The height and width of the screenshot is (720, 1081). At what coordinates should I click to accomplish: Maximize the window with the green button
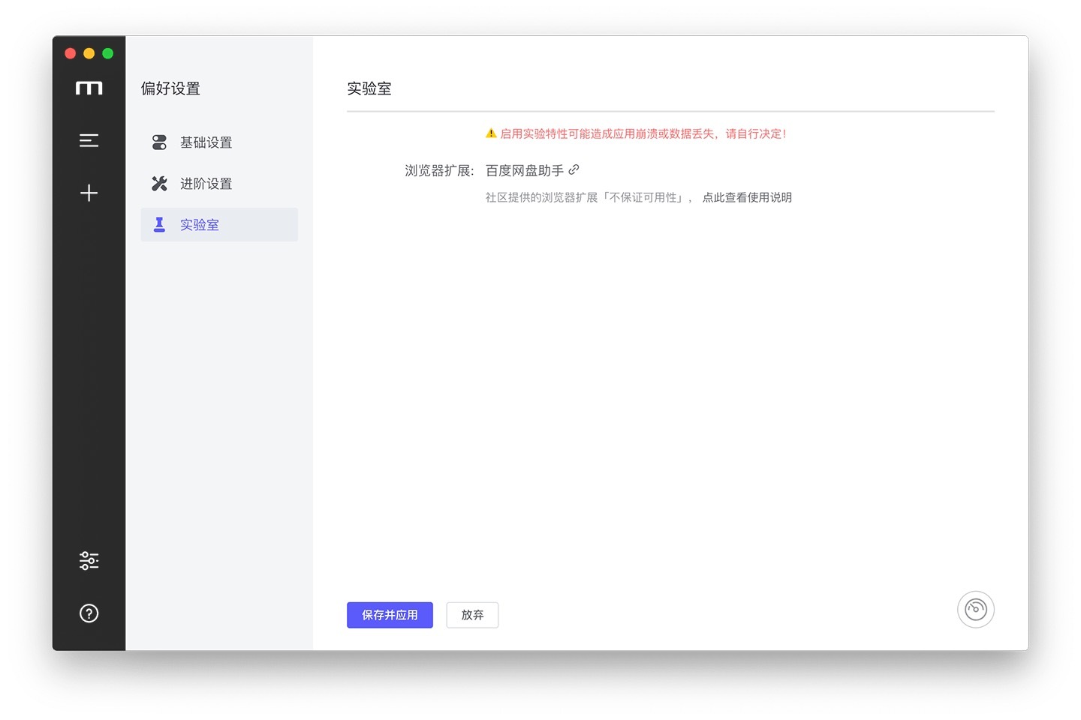(108, 53)
